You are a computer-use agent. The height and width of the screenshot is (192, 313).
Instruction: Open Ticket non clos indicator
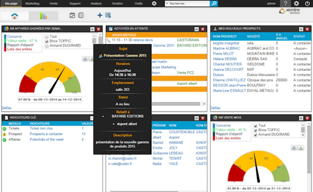coord(41,128)
